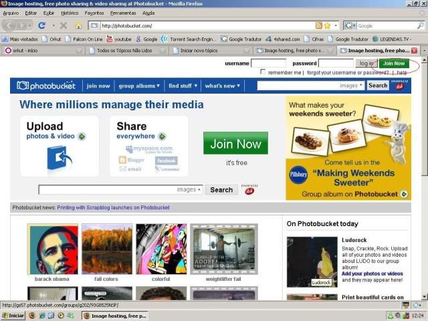Click the search magnifier icon in Google box
This screenshot has width=428, height=321.
pyautogui.click(x=421, y=25)
